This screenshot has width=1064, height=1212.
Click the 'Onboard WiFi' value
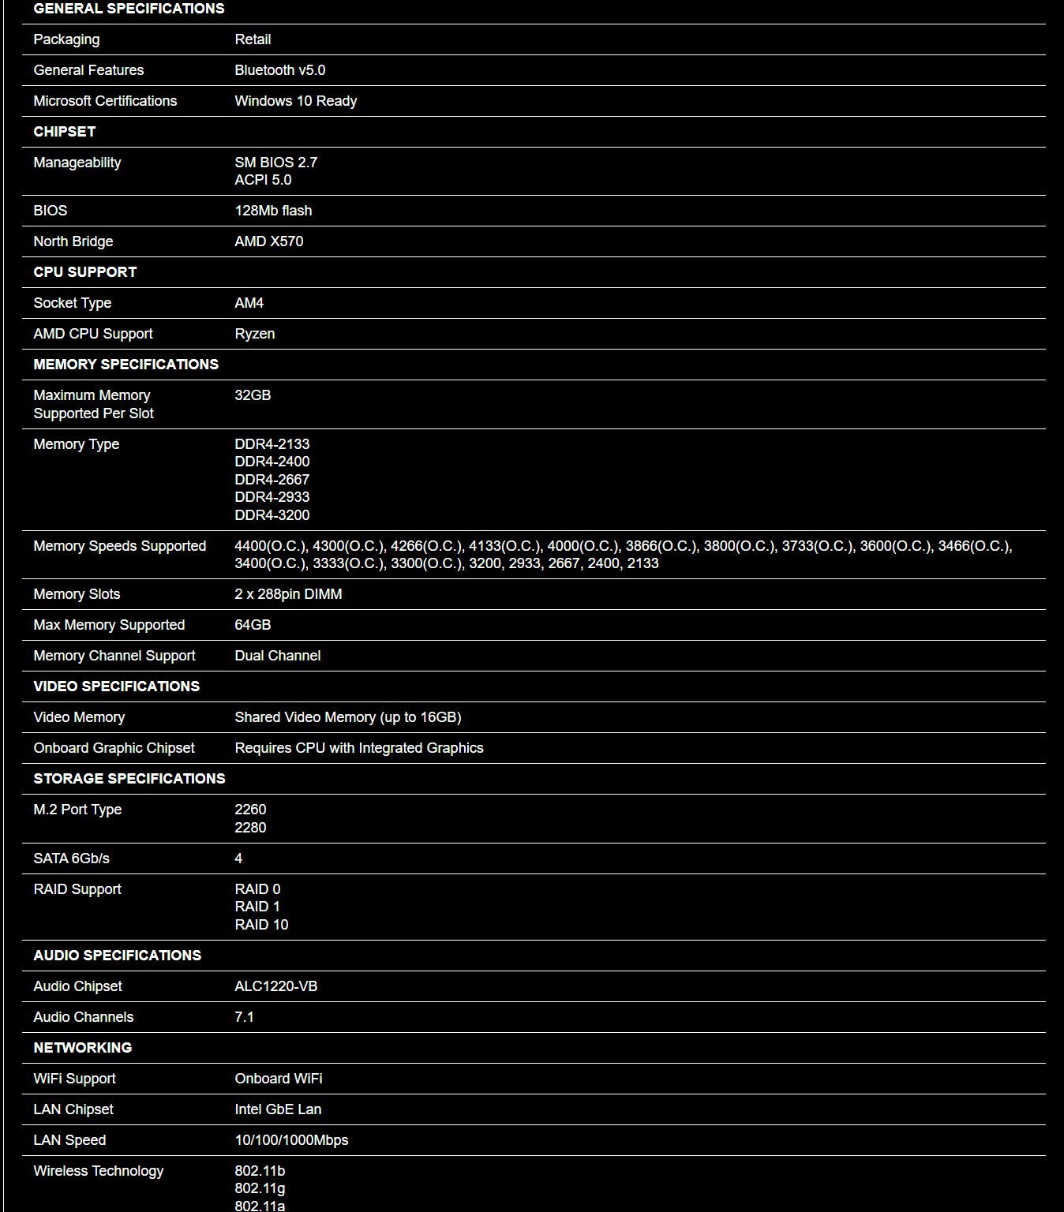coord(278,1079)
